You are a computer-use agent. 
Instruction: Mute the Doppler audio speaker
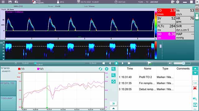pos(170,63)
